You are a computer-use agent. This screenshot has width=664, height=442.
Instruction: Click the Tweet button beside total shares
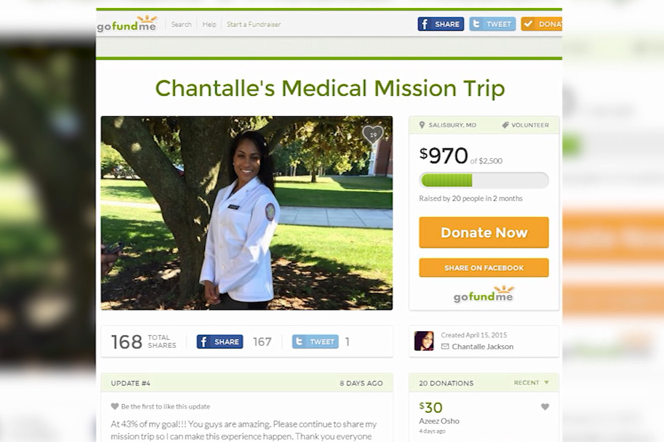tap(315, 342)
